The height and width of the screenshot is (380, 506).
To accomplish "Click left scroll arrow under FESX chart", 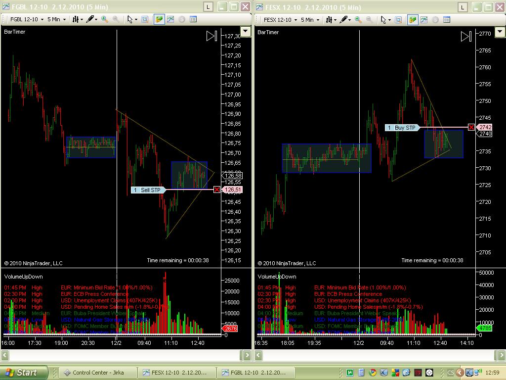I will tap(258, 355).
